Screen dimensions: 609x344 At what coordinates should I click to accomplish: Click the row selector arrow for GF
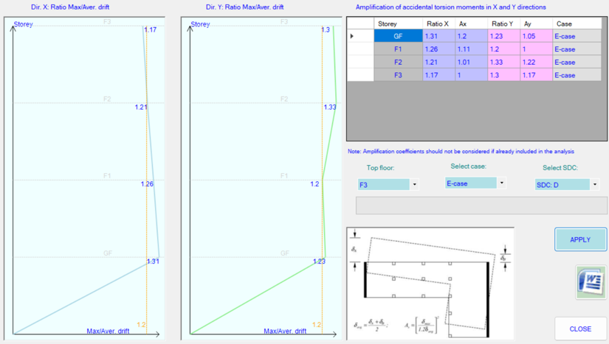click(x=360, y=36)
